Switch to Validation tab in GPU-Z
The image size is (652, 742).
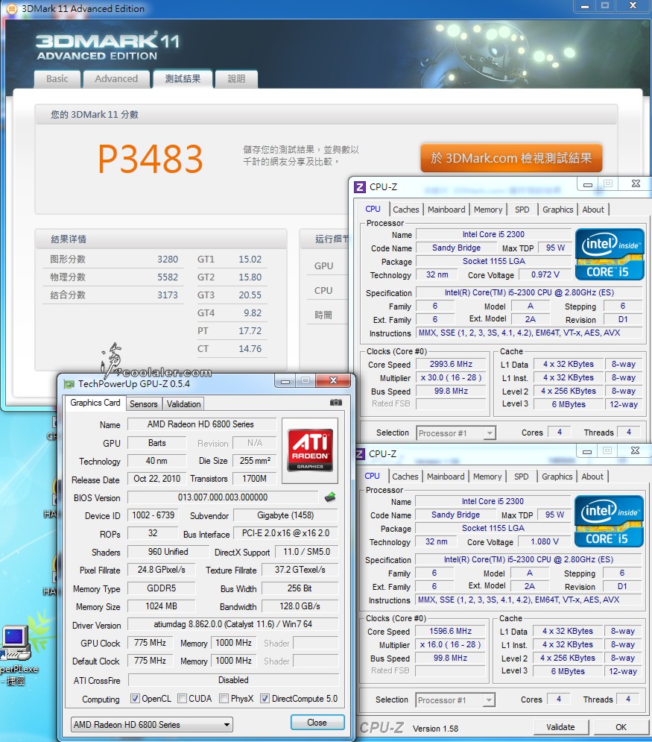coord(183,404)
